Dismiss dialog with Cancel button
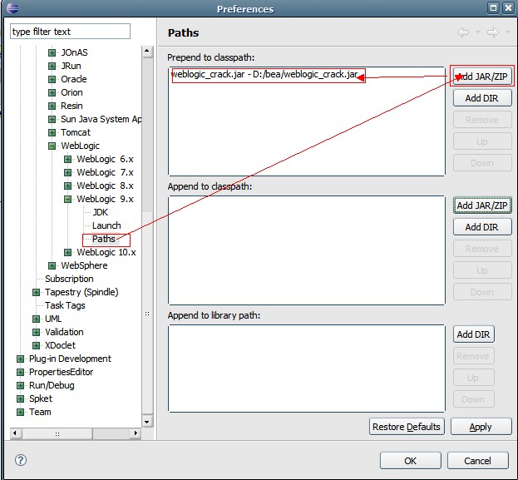 (478, 461)
